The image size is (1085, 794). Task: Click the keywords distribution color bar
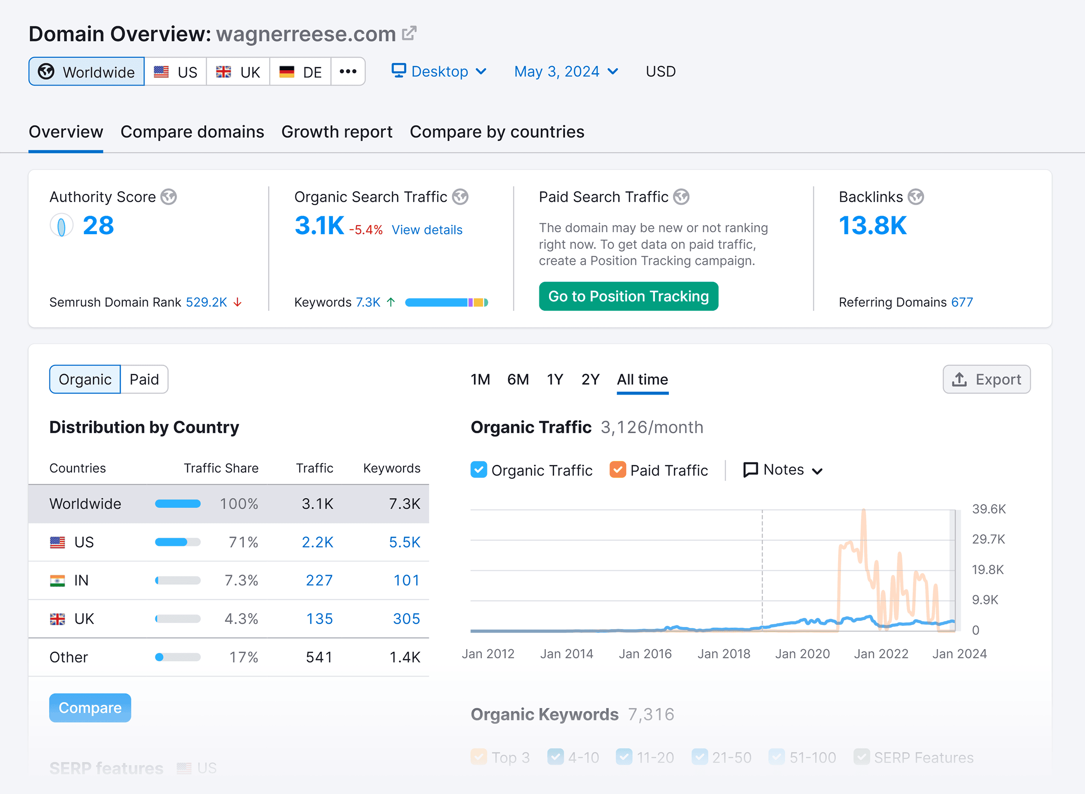click(447, 302)
